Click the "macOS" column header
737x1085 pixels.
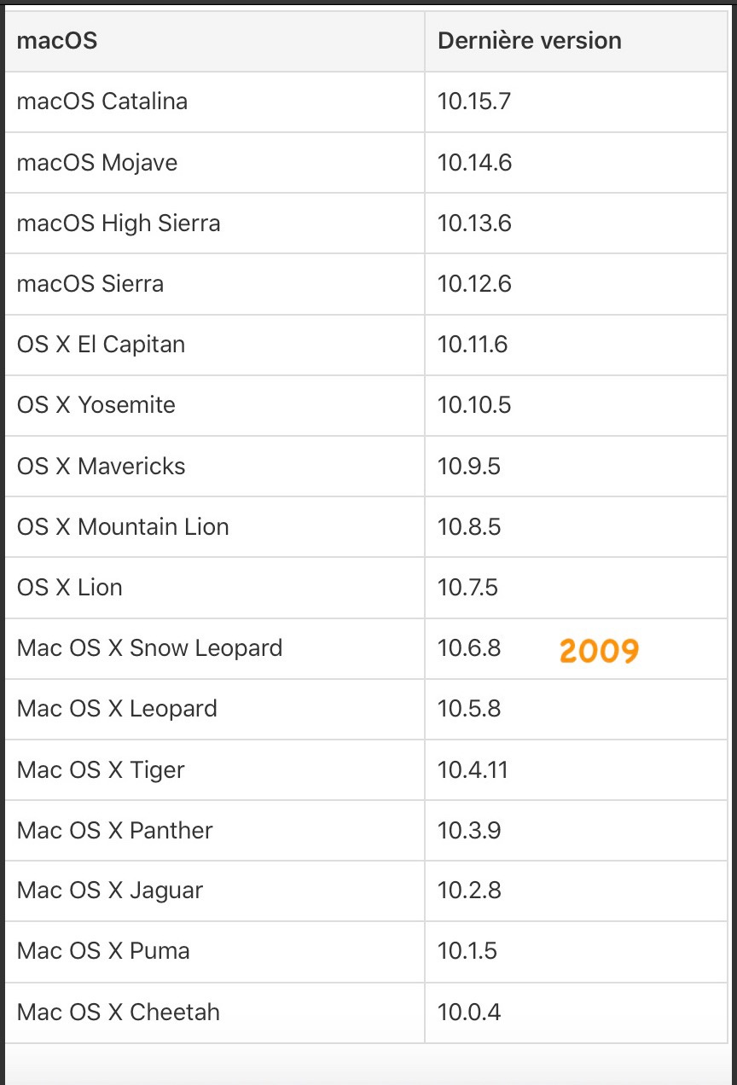tap(57, 41)
